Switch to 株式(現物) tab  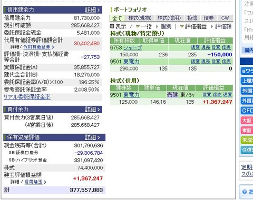pyautogui.click(x=140, y=18)
